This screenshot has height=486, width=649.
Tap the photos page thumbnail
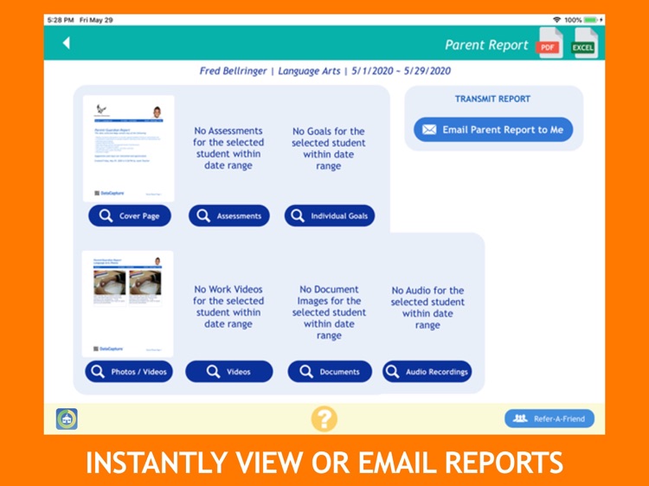[127, 304]
